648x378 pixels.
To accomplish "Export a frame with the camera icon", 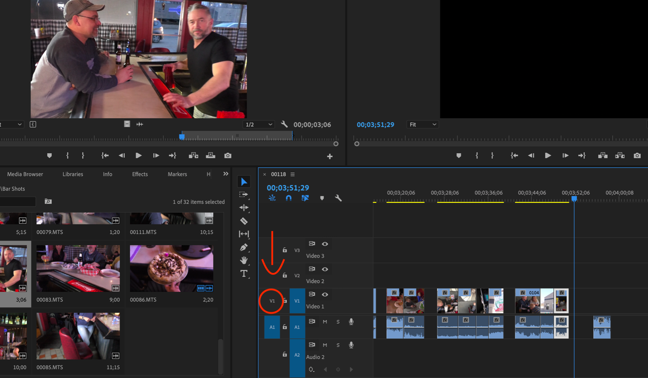I will pos(227,155).
